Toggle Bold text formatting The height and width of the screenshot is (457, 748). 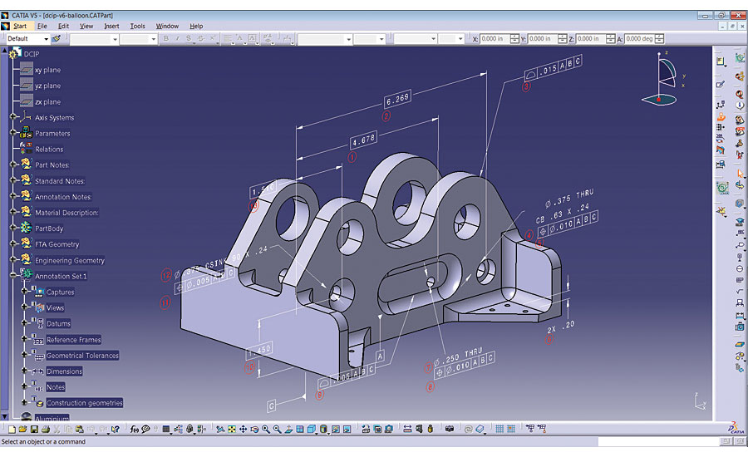pos(166,39)
